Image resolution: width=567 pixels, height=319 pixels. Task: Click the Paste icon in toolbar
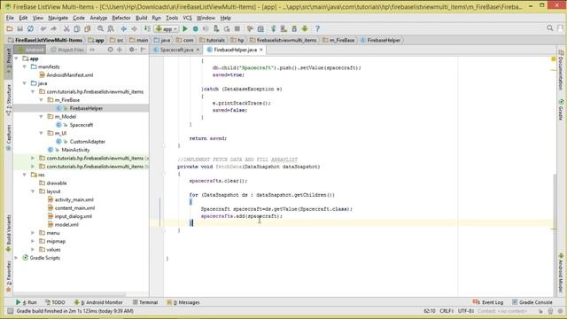pos(87,28)
